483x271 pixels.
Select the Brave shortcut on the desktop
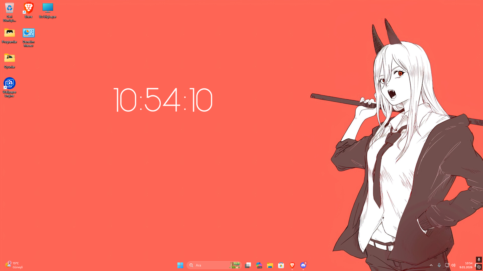(28, 10)
